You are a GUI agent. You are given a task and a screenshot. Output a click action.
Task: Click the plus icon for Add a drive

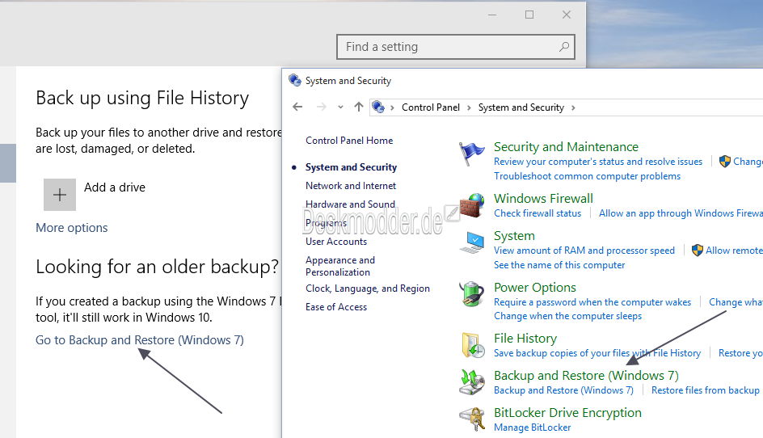point(60,195)
